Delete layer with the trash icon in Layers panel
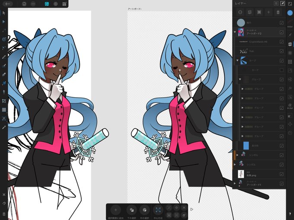Screen dimensions: 294x220 tap(278, 12)
